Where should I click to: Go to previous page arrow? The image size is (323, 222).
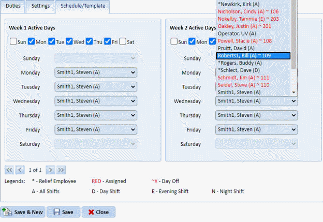20,170
